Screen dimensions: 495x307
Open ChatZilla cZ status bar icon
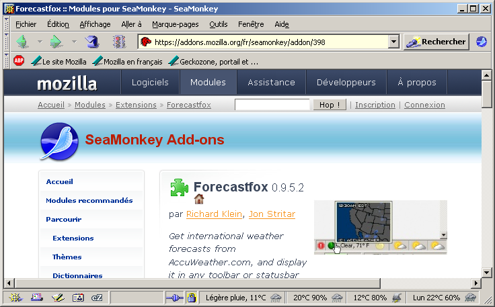[97, 297]
